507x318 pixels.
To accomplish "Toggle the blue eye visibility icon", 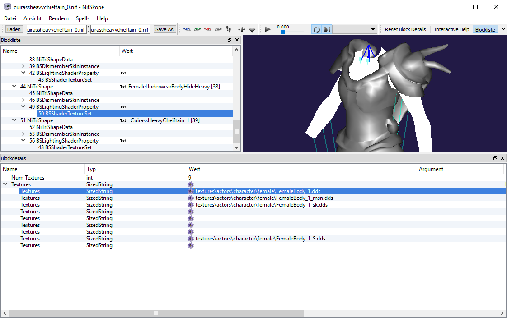I will [187, 29].
